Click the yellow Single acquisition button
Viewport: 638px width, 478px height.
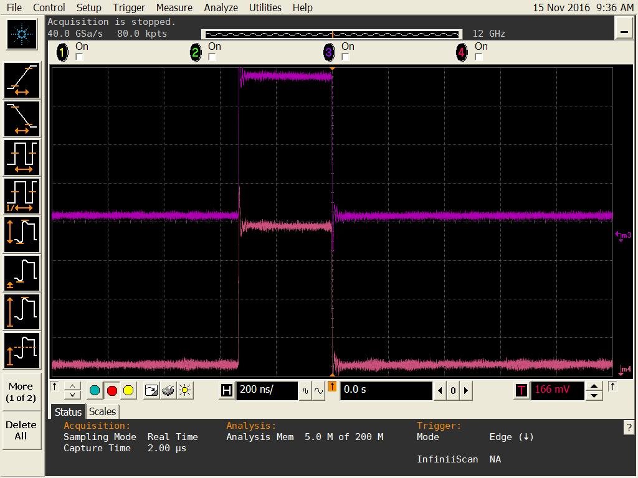tap(128, 391)
